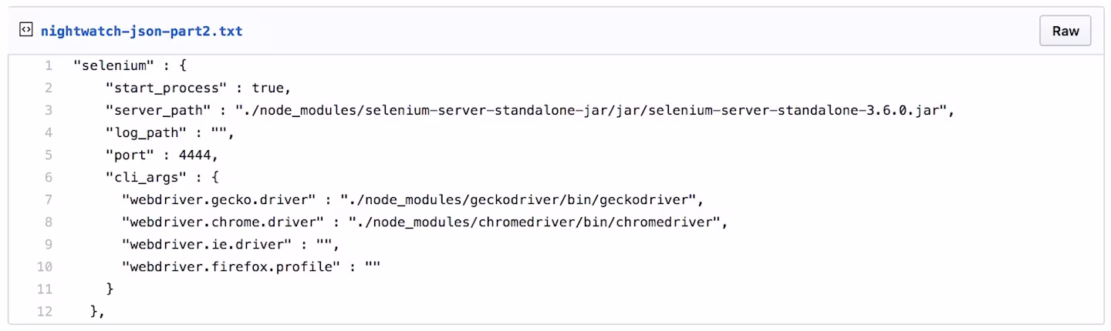Click the "webdriver.firefox.profile" key text
The height and width of the screenshot is (331, 1111).
coord(231,267)
